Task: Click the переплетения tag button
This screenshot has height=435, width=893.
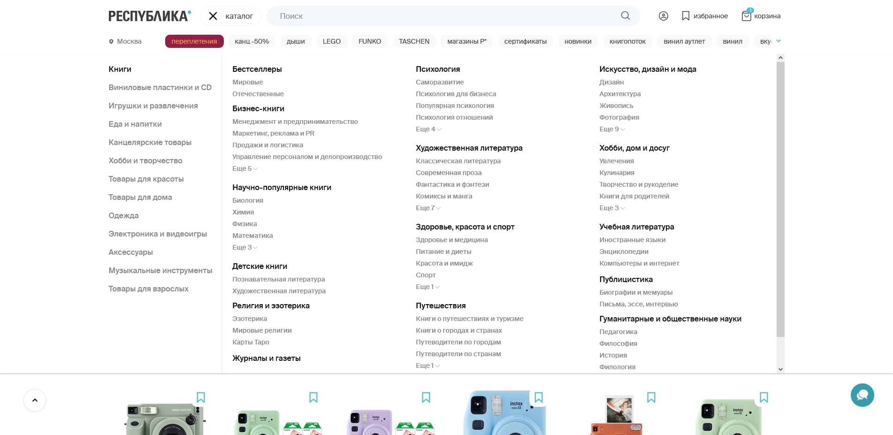Action: coord(194,41)
